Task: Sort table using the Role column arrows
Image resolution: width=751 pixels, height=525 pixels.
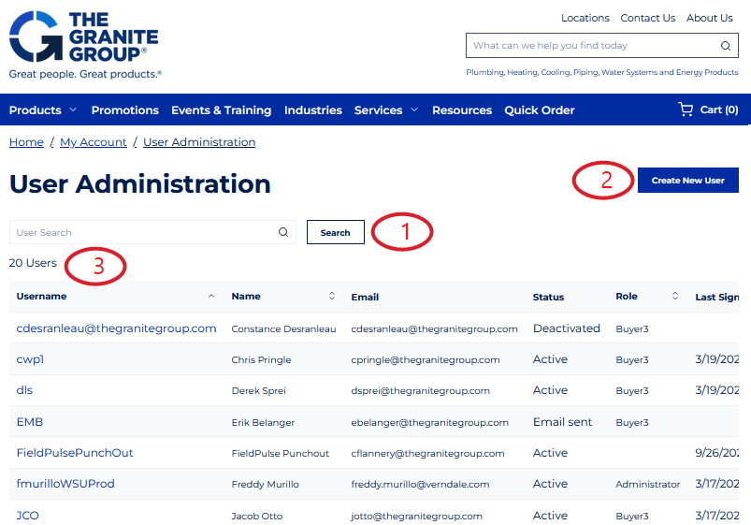Action: point(674,297)
